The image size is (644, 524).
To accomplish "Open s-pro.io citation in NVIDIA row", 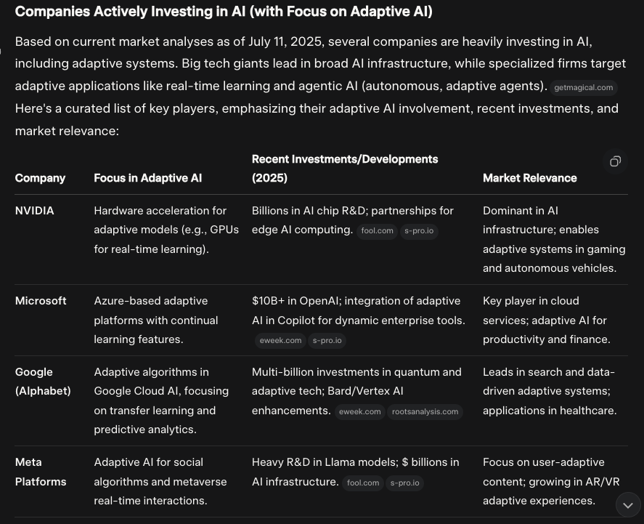I will click(x=419, y=231).
